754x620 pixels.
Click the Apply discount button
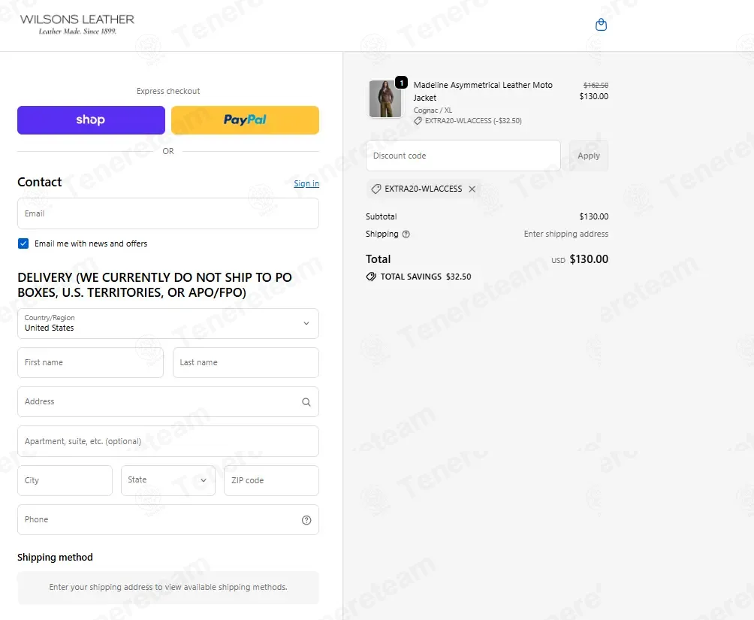click(x=589, y=156)
